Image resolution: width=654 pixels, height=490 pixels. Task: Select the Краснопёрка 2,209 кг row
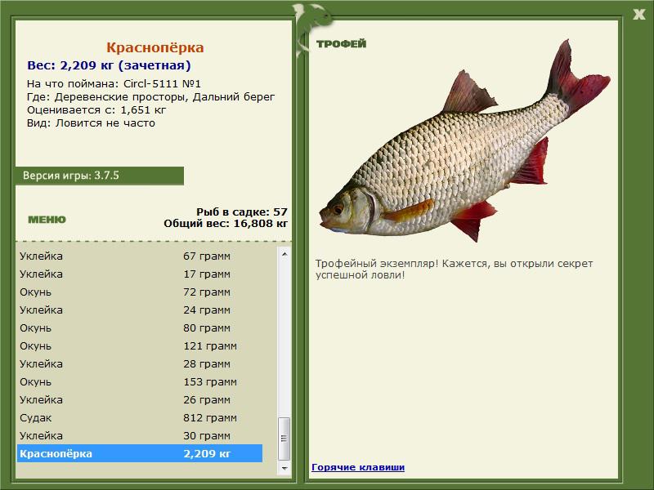[140, 453]
